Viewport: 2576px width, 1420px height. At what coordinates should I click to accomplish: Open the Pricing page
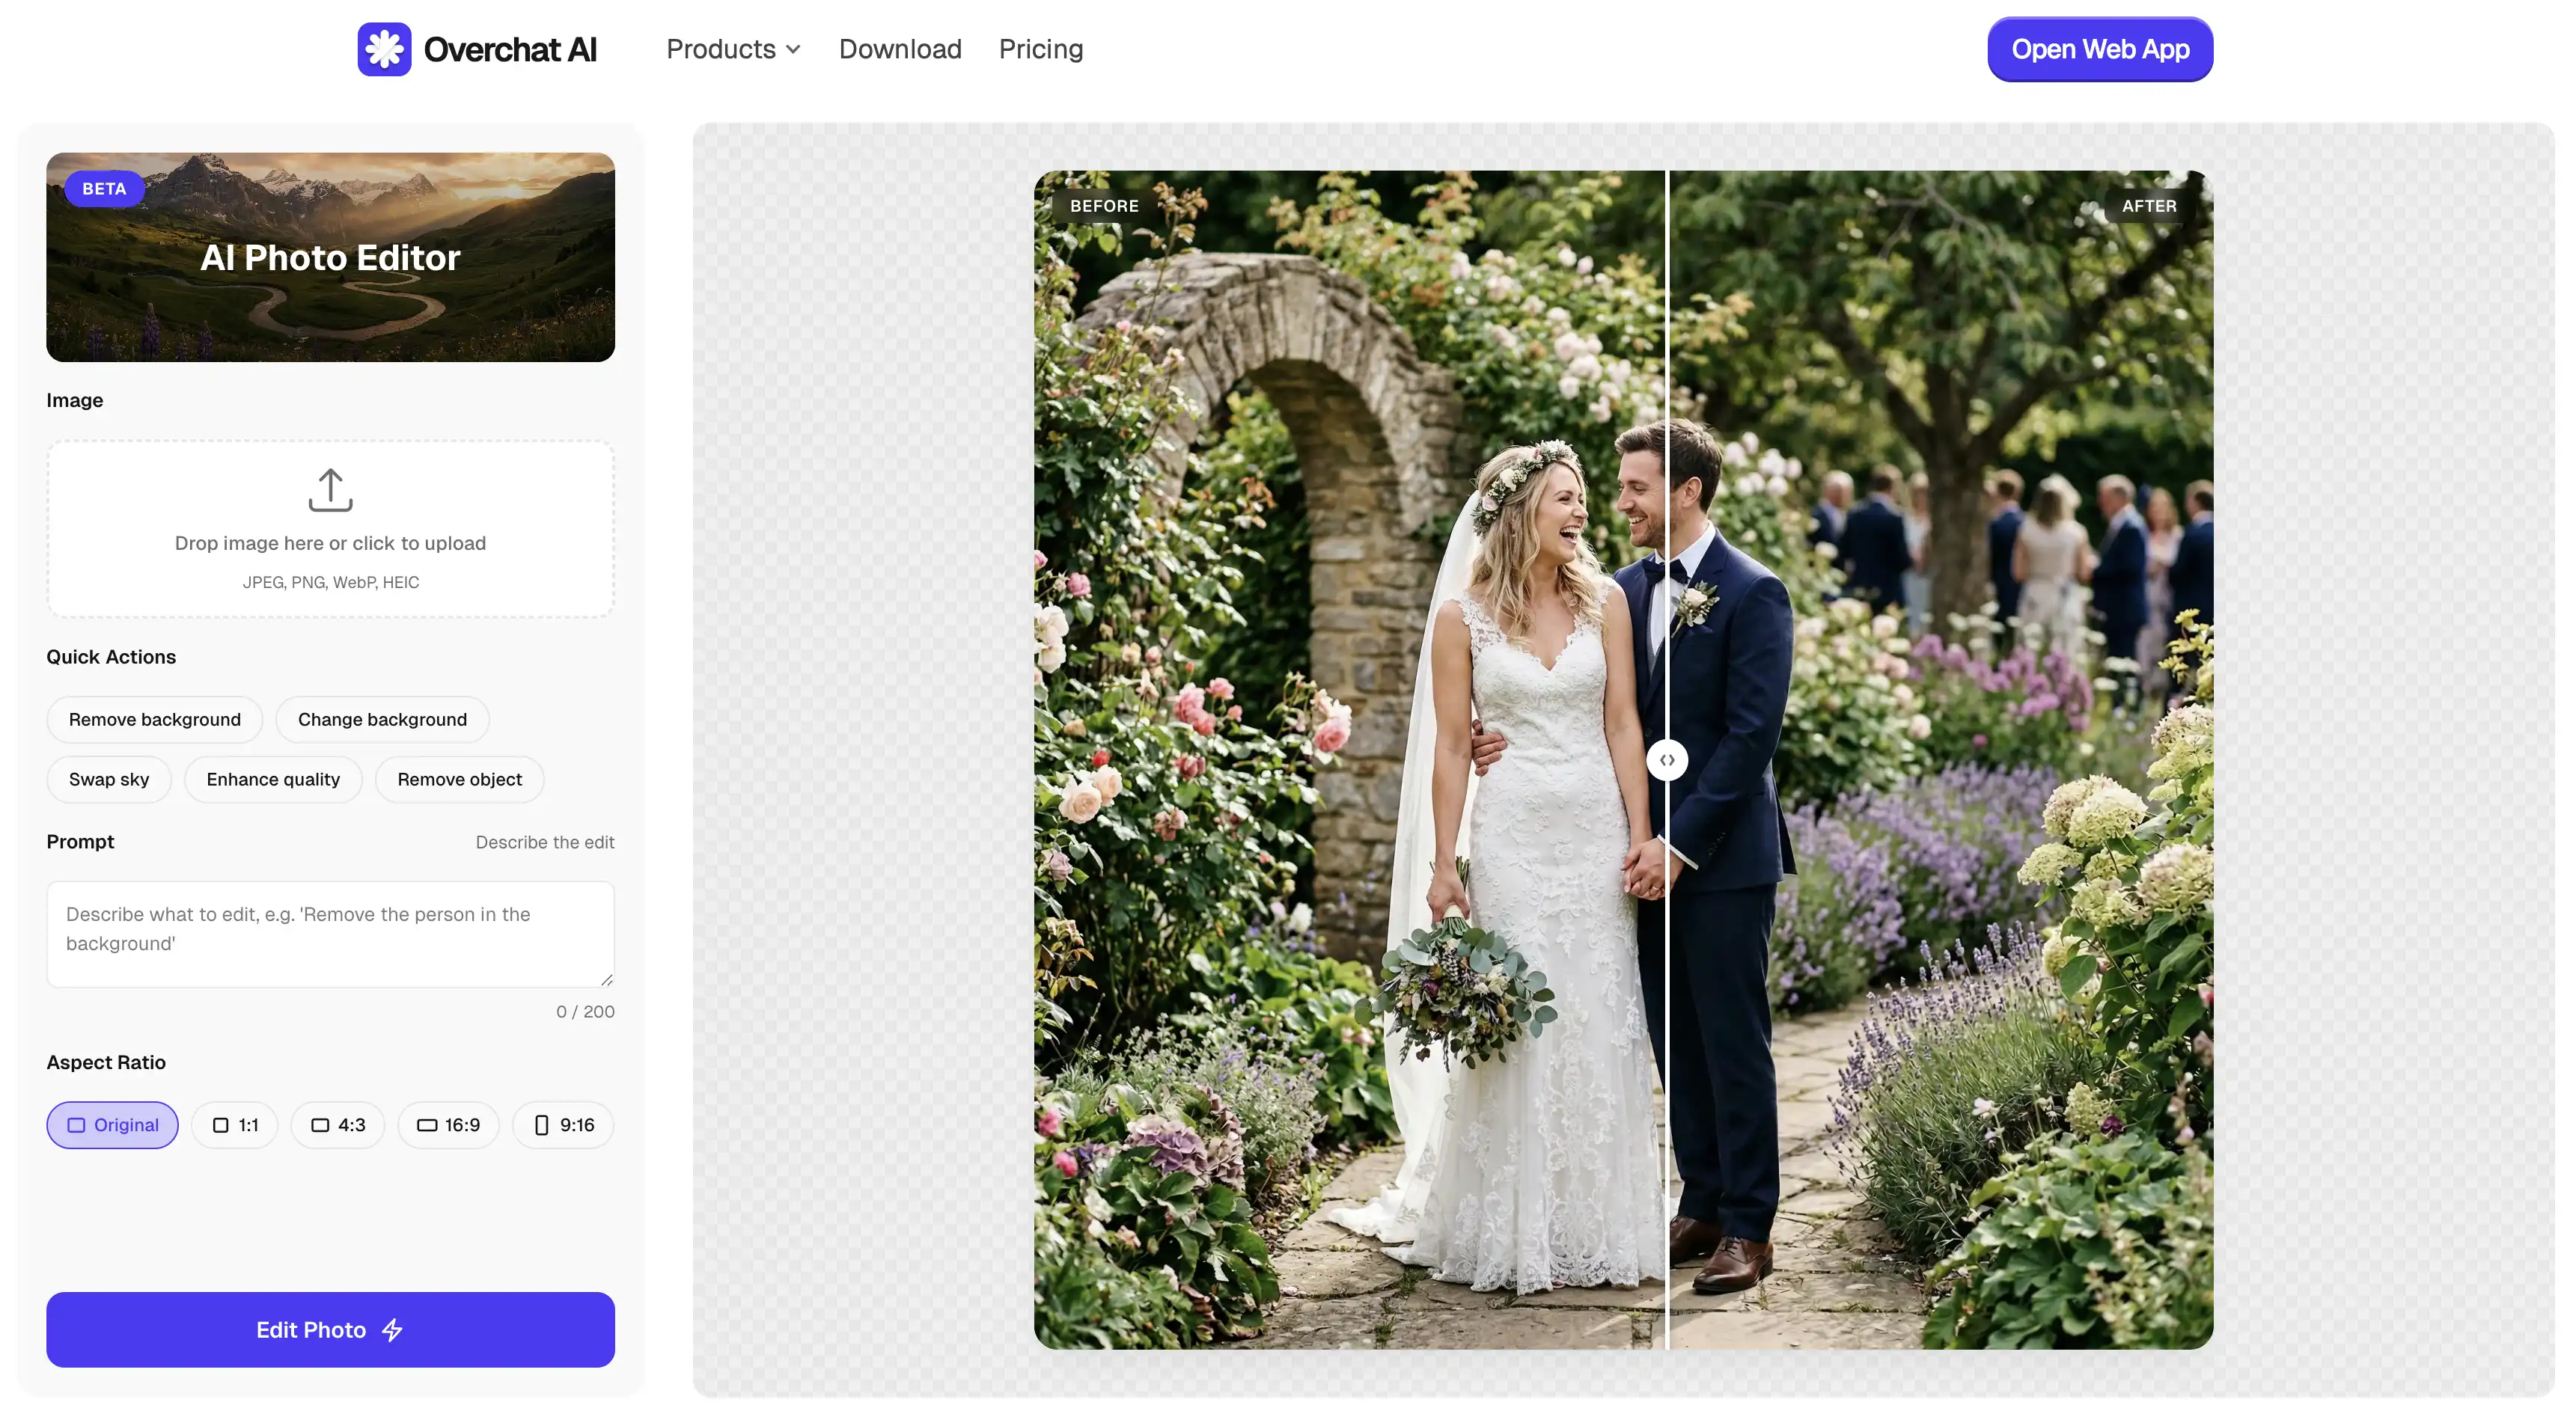pos(1040,49)
